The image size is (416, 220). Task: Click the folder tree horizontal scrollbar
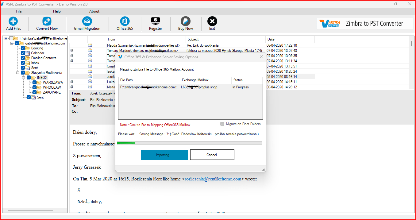(30, 210)
